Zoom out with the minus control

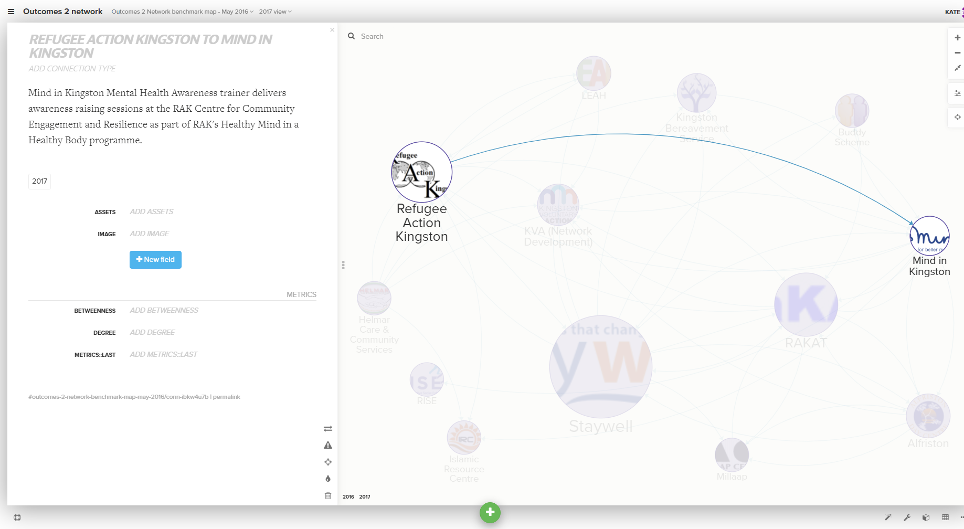coord(957,52)
